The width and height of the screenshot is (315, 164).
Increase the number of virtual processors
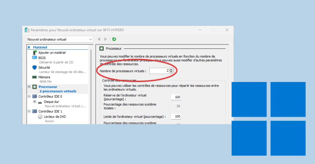171,69
